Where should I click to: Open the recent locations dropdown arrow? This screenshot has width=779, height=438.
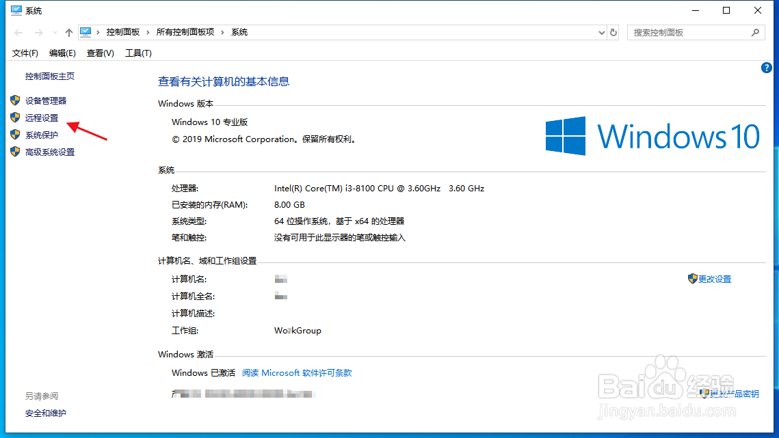tap(55, 33)
